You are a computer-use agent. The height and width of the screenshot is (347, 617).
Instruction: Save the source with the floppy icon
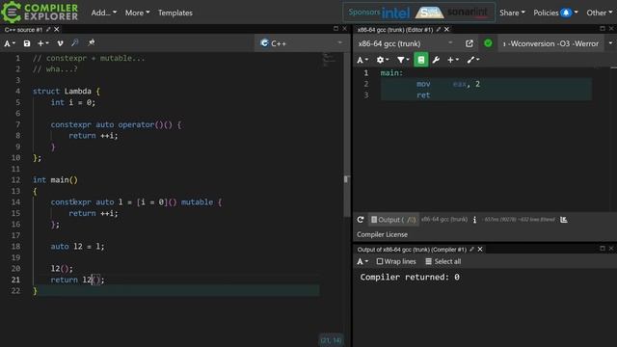click(x=27, y=43)
